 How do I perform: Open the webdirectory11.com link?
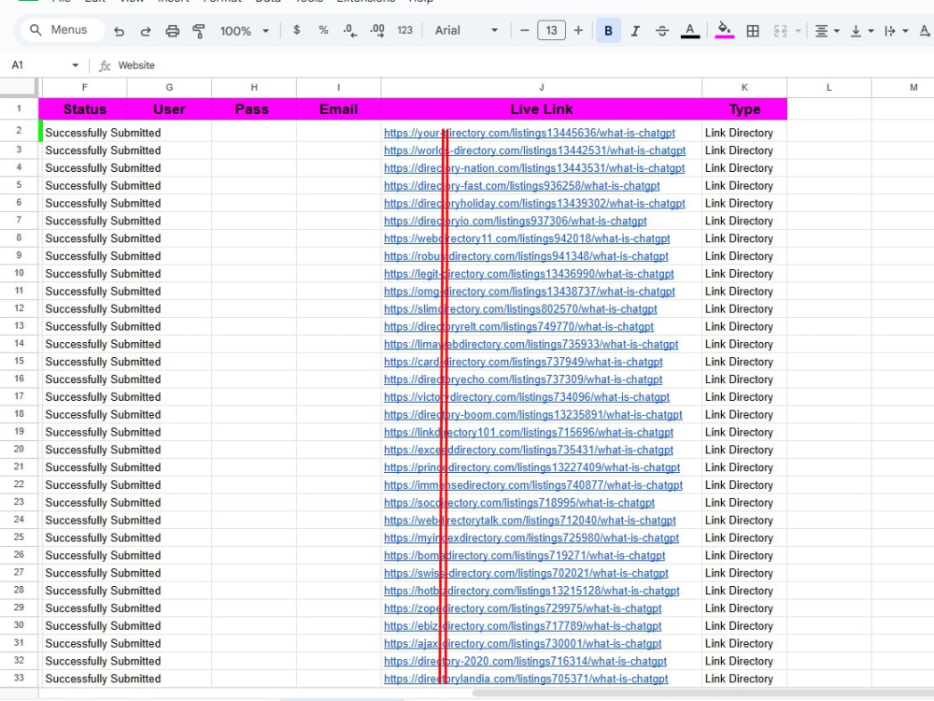click(x=527, y=238)
